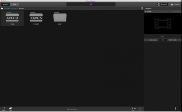This screenshot has height=112, width=182.
Task: Select the Summary metadata tab
Action: coord(153,40)
